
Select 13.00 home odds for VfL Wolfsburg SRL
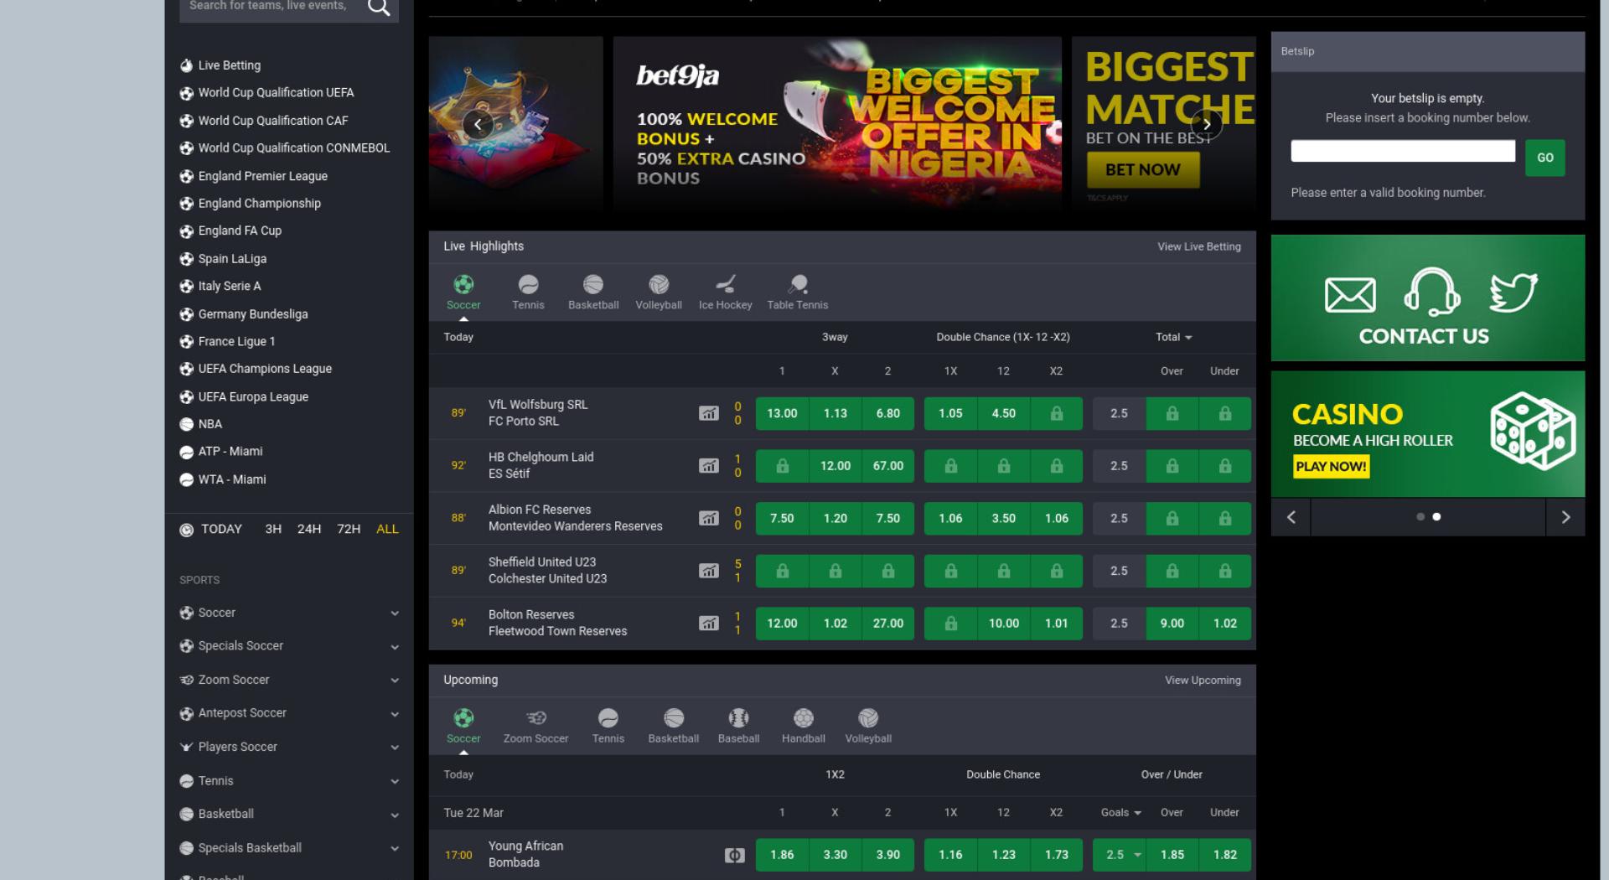tap(782, 413)
